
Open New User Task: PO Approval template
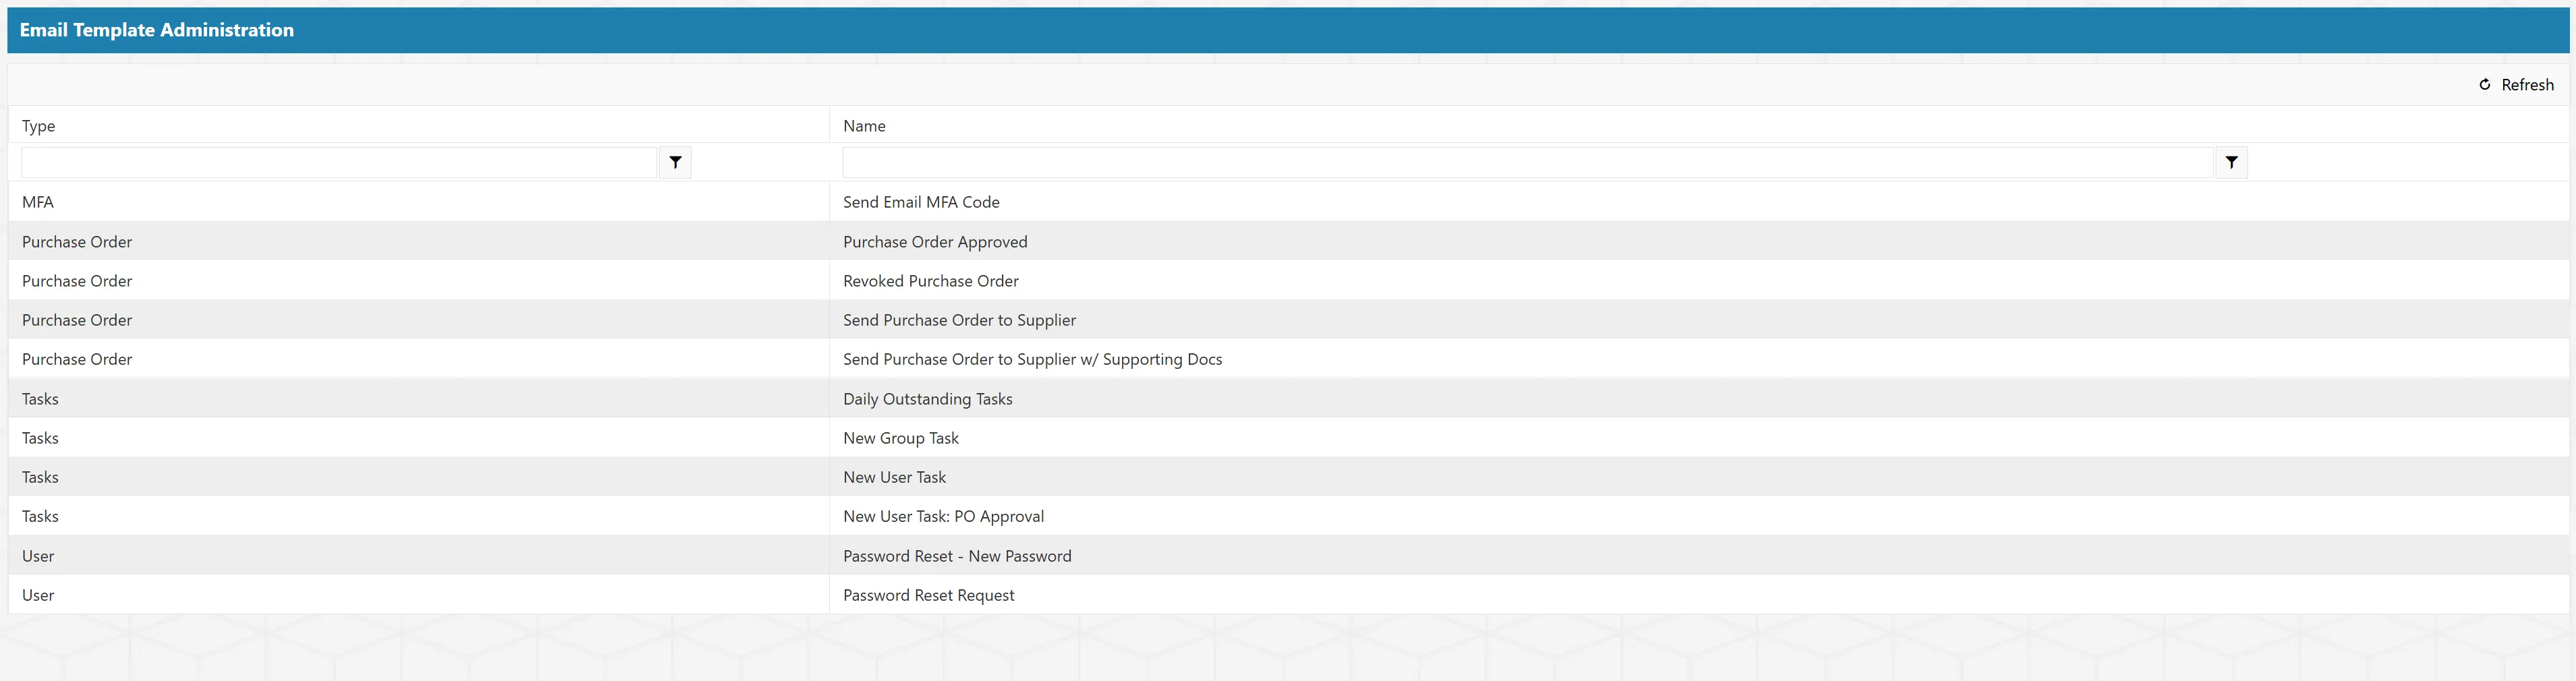point(943,516)
